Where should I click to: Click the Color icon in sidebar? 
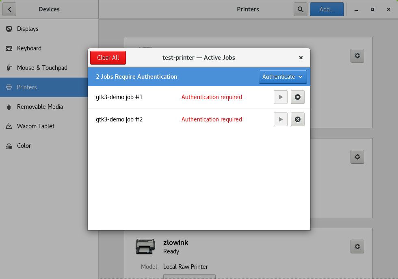pyautogui.click(x=9, y=146)
